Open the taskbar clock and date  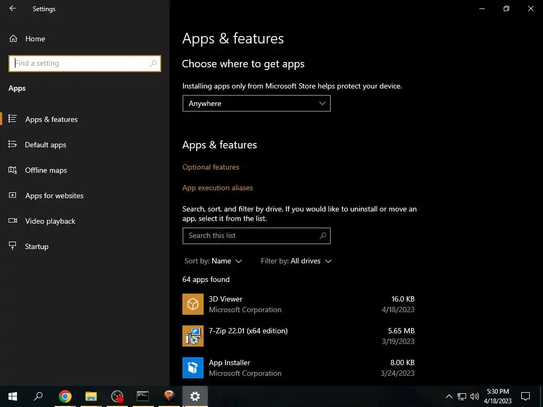[498, 396]
